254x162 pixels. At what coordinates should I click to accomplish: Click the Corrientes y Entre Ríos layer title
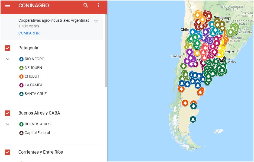41,152
